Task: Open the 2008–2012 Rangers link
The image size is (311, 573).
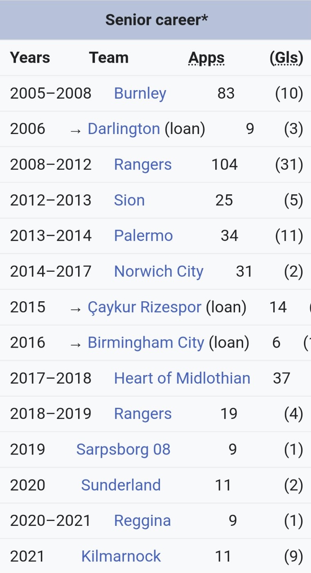Action: tap(143, 165)
